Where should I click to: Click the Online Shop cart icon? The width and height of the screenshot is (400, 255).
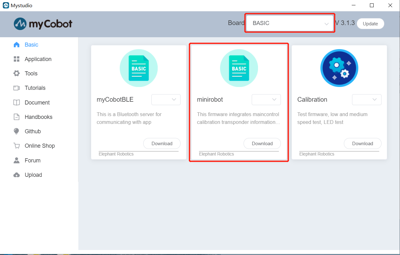pyautogui.click(x=17, y=146)
